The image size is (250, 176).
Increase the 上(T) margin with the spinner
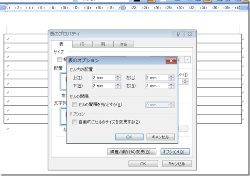coord(118,76)
